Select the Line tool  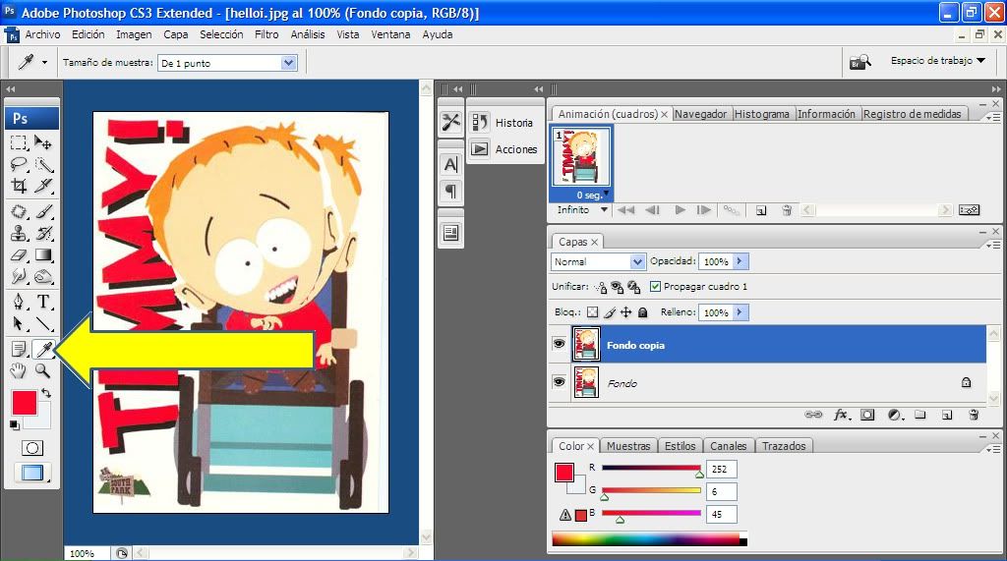tap(43, 323)
